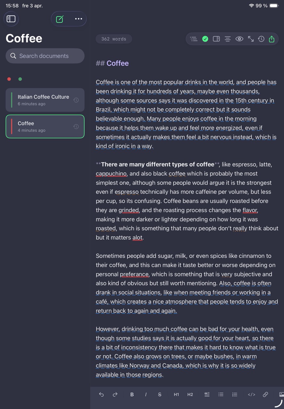Click the centered text alignment icon
Screen dimensions: 284x409
227,39
